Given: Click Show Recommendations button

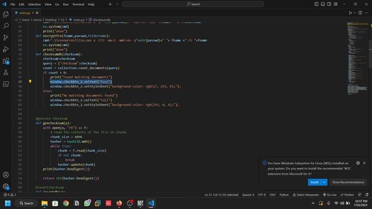Looking at the screenshot, I should coord(348,182).
